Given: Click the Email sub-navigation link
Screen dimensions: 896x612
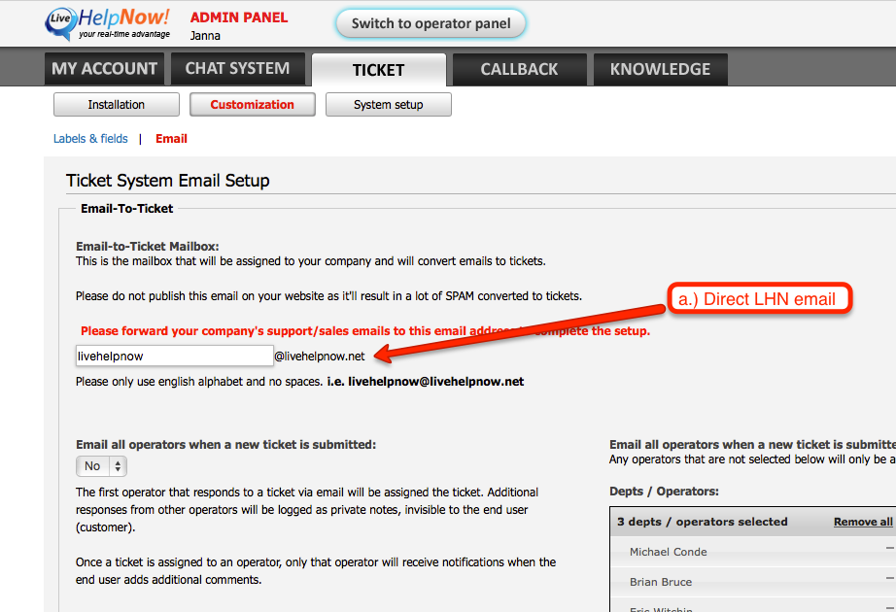Looking at the screenshot, I should (171, 139).
